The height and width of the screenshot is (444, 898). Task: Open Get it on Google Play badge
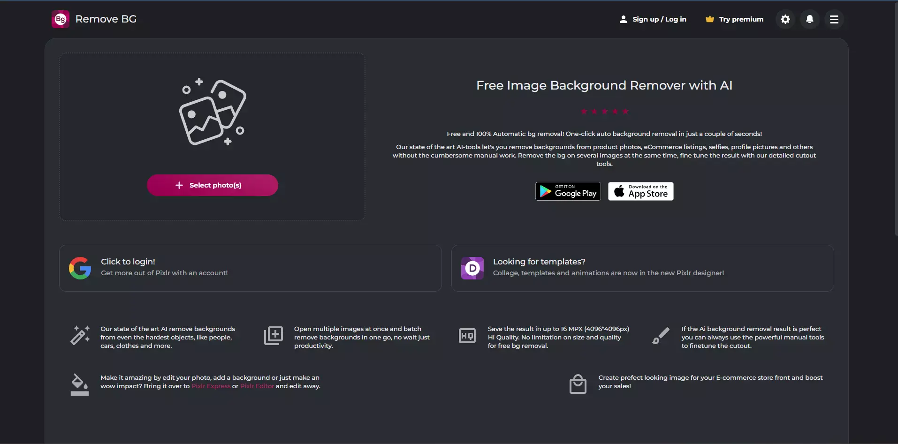(x=568, y=191)
